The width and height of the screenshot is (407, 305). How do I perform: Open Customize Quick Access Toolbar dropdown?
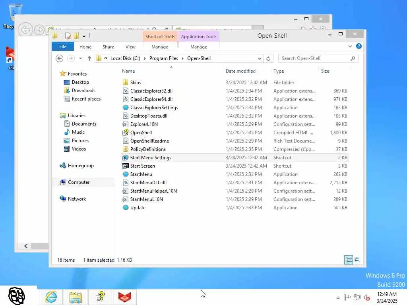pos(84,36)
